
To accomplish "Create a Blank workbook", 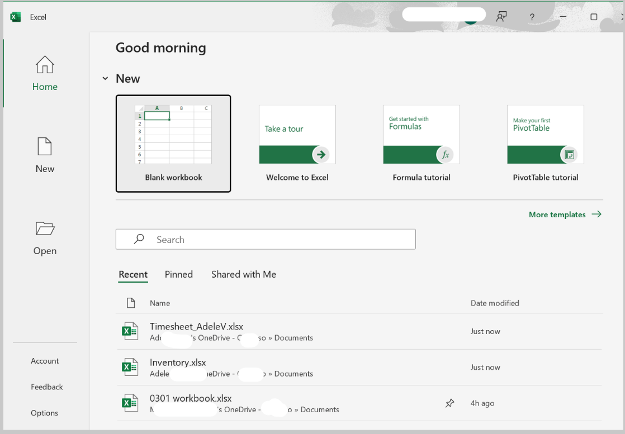I will pyautogui.click(x=173, y=144).
